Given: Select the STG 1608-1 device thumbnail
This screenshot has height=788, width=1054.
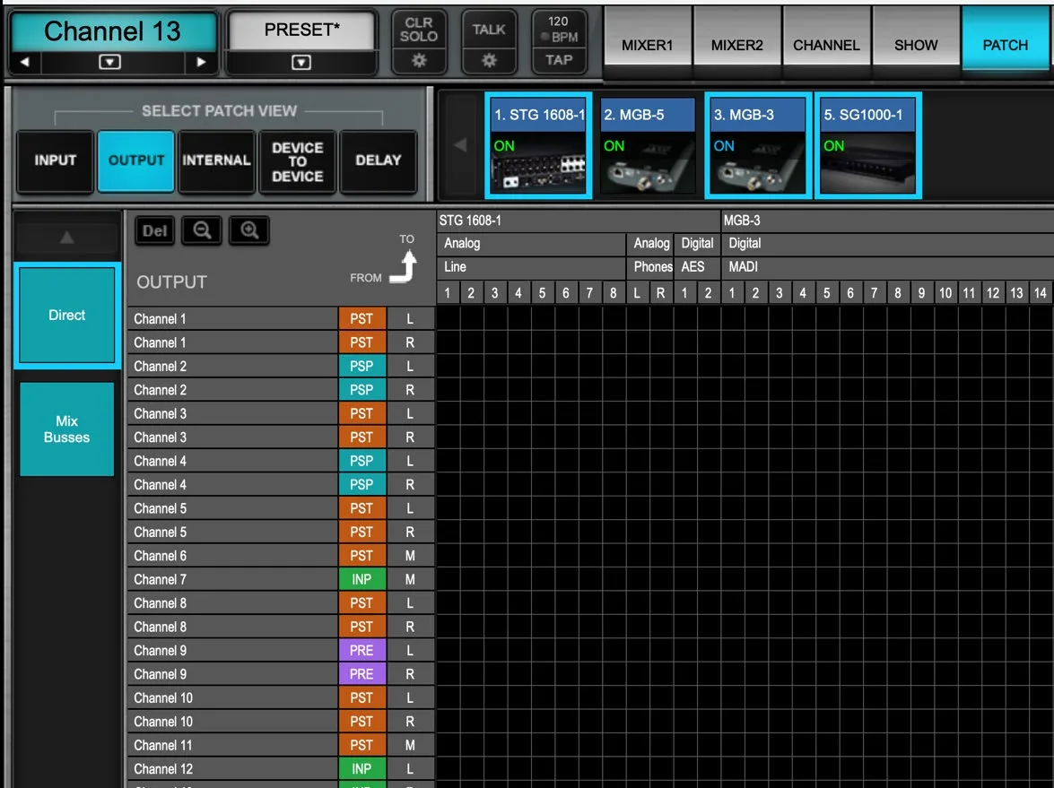Looking at the screenshot, I should (x=538, y=145).
